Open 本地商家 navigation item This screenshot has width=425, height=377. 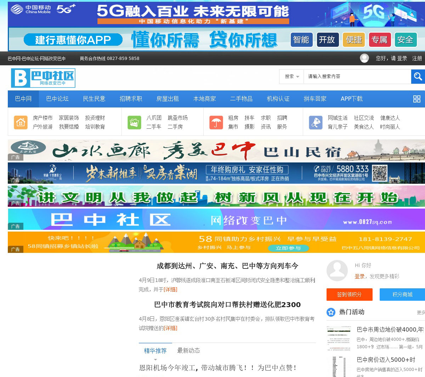(205, 99)
